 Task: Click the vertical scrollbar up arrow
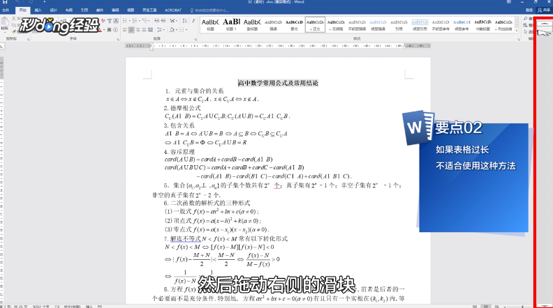[545, 24]
